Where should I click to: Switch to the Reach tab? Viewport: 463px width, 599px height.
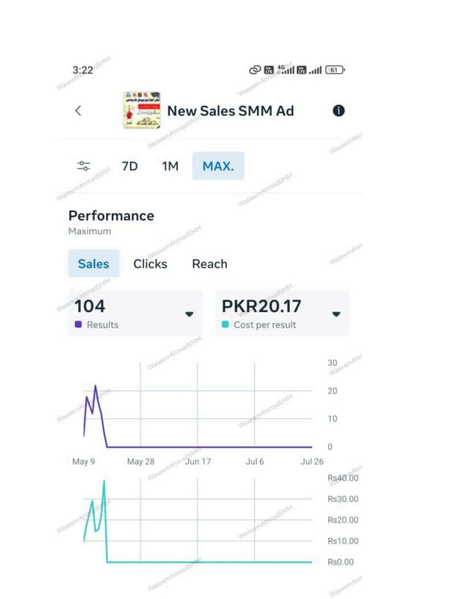(x=209, y=264)
